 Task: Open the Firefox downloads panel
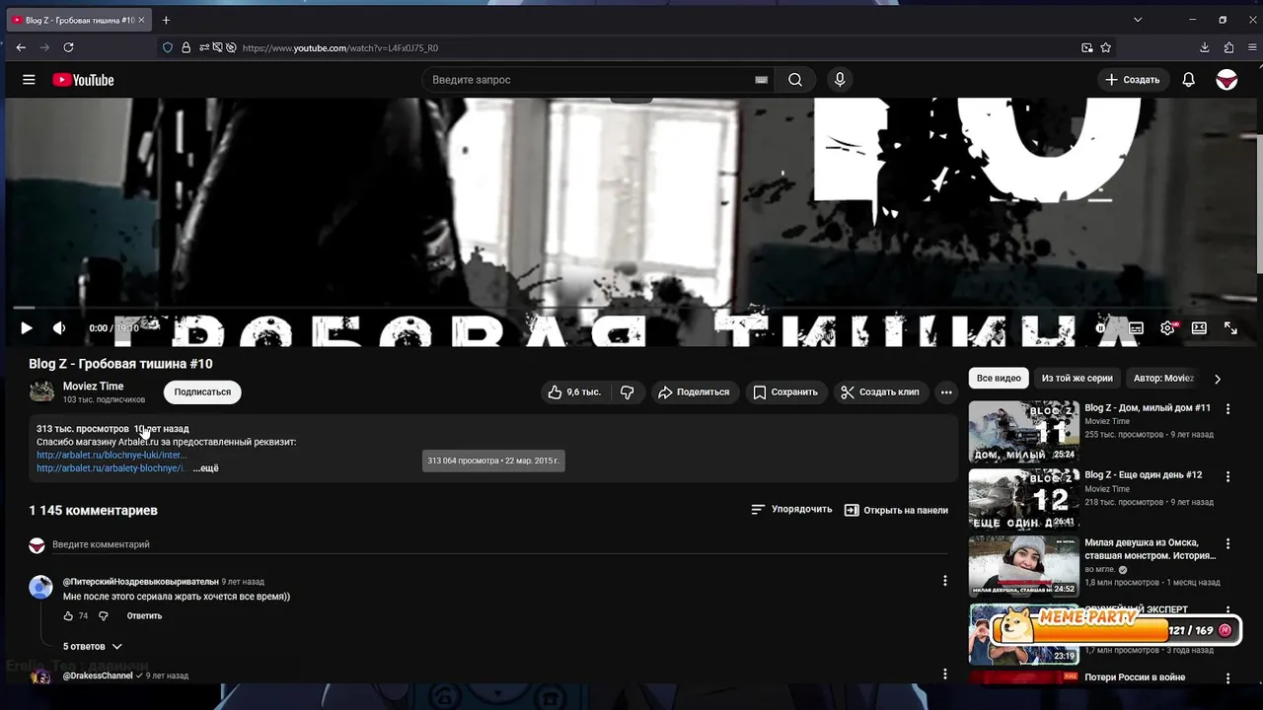point(1205,47)
